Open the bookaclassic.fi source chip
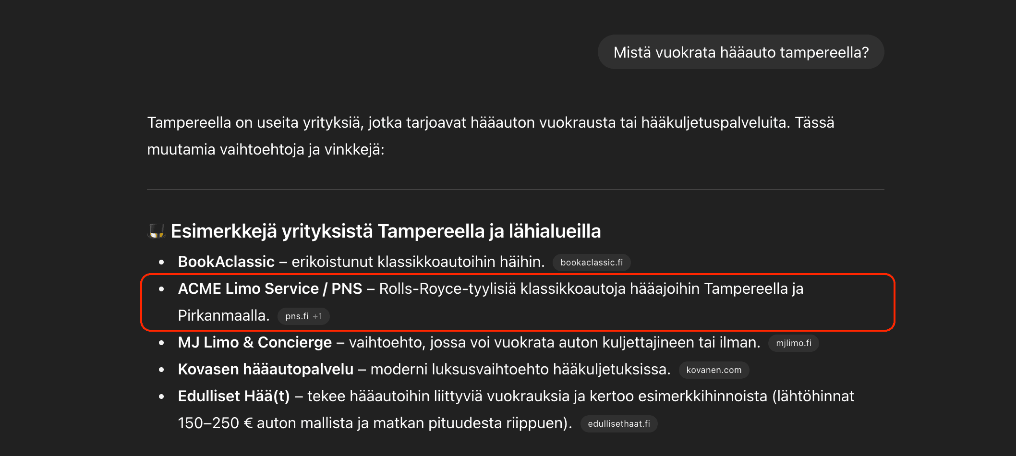1016x456 pixels. 591,263
